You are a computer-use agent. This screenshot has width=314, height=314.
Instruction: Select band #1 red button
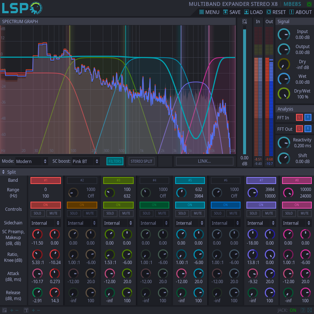tap(46, 180)
